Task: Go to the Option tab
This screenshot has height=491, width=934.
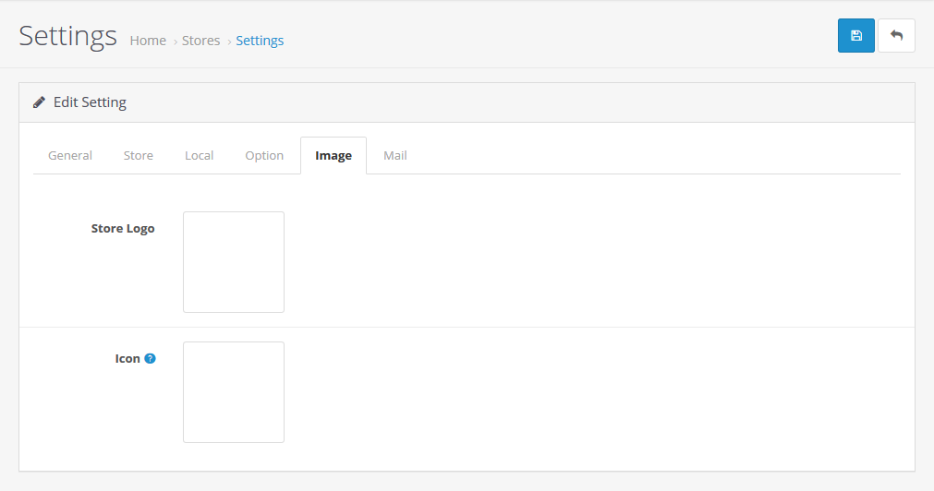Action: click(x=264, y=155)
